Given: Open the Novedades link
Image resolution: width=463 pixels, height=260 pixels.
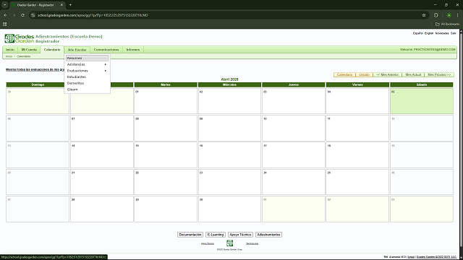Looking at the screenshot, I should [x=442, y=33].
